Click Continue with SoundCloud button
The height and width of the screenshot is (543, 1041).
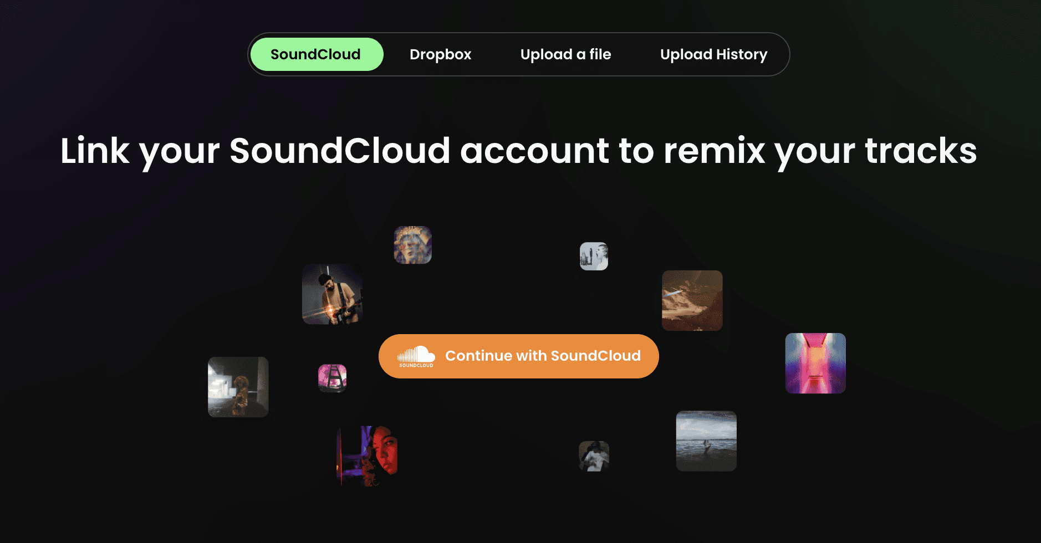[518, 356]
